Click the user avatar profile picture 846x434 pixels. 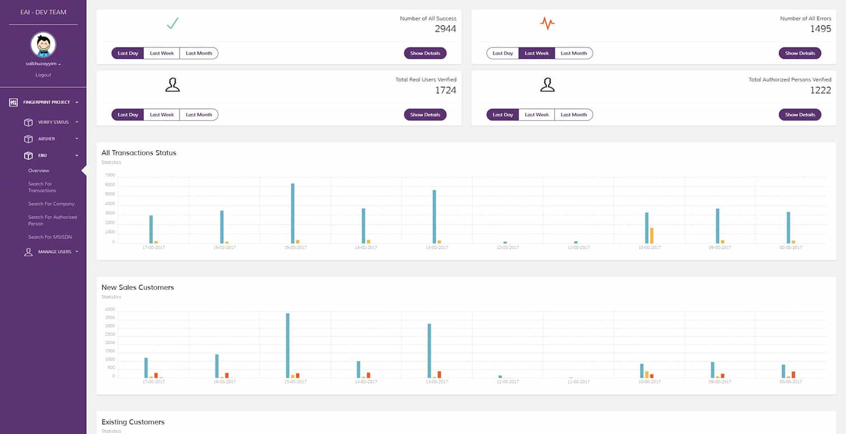[x=43, y=45]
